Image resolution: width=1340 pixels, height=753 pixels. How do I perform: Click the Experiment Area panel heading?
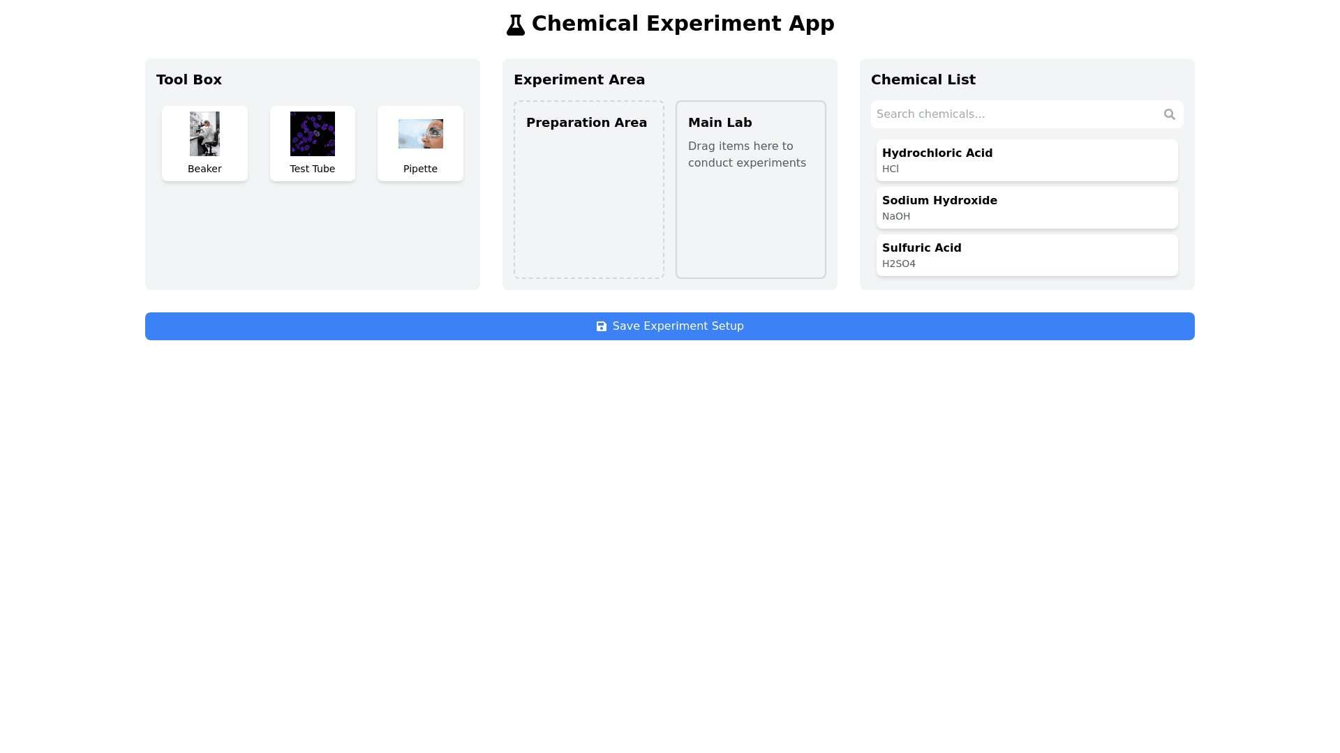(x=579, y=79)
